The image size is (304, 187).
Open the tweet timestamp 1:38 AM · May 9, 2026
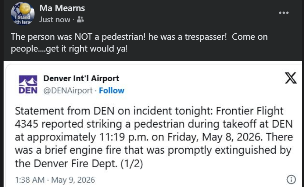(x=55, y=180)
